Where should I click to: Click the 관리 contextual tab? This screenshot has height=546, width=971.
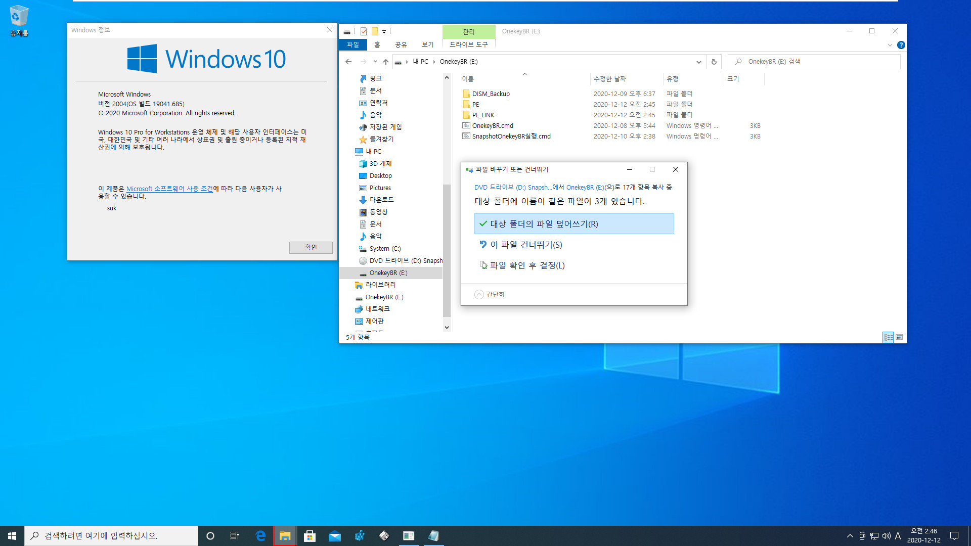tap(468, 31)
